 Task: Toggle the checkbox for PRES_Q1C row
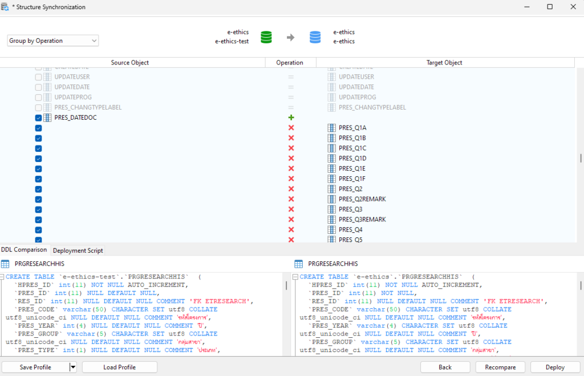pos(39,148)
